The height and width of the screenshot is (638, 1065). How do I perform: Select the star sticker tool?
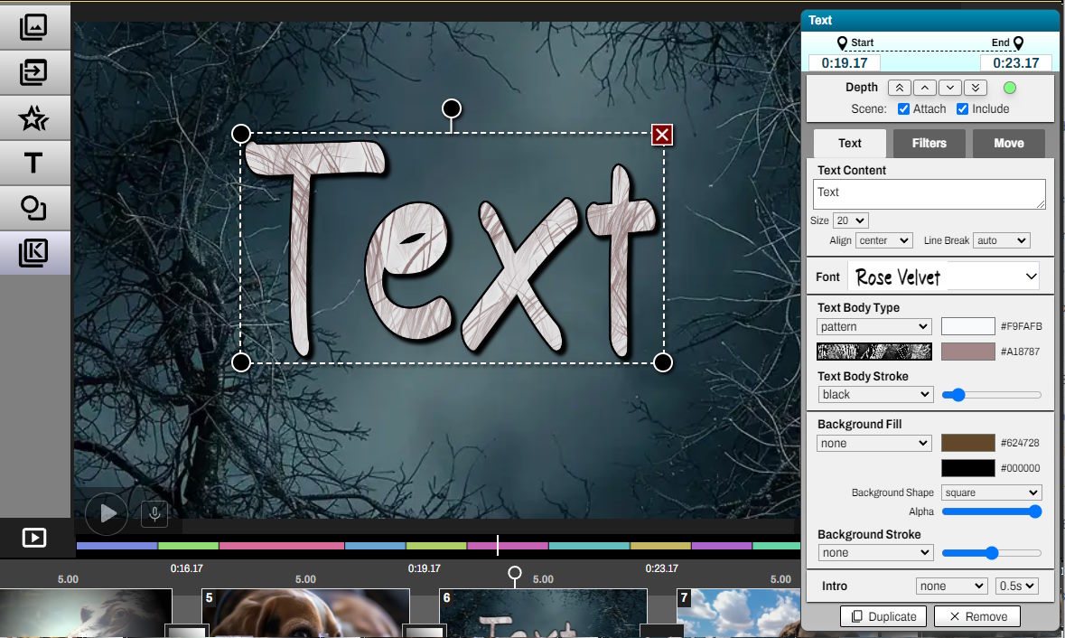33,117
